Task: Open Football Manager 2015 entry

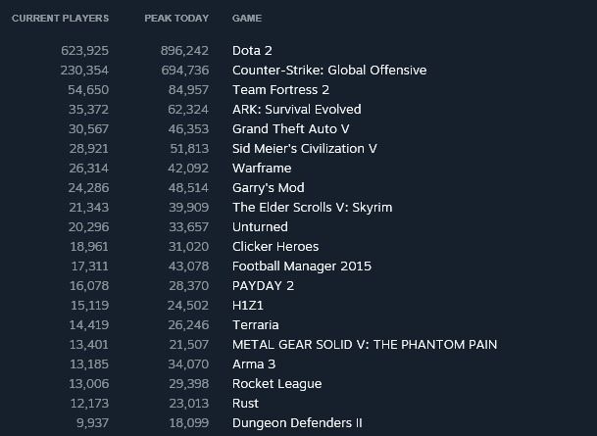Action: point(302,266)
